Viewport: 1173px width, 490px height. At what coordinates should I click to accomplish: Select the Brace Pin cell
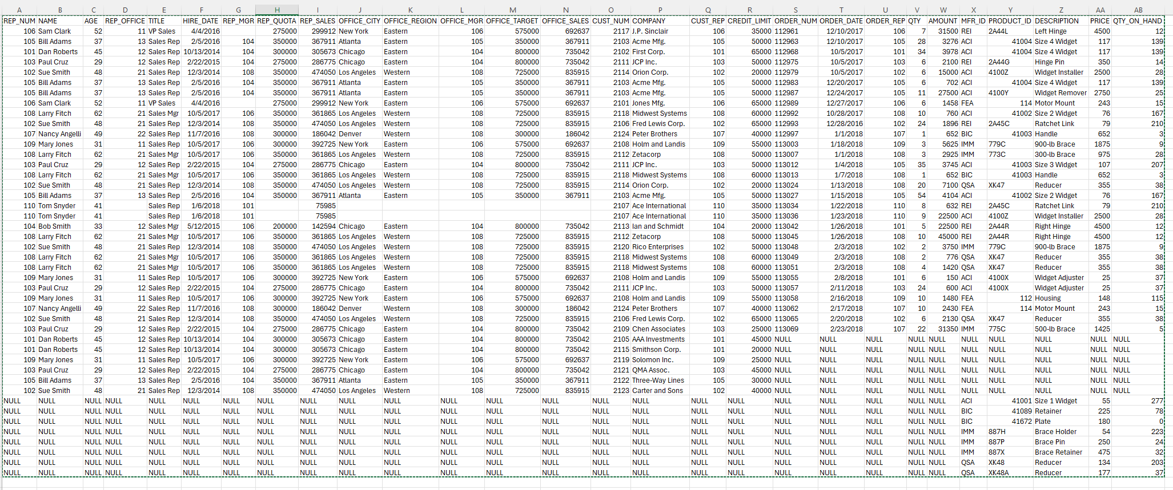(1061, 442)
